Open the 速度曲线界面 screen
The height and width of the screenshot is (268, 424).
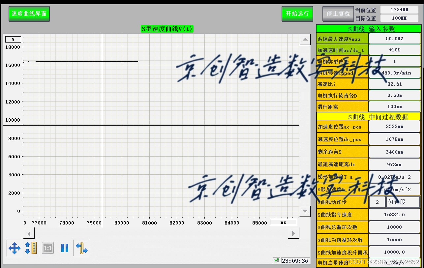point(29,14)
